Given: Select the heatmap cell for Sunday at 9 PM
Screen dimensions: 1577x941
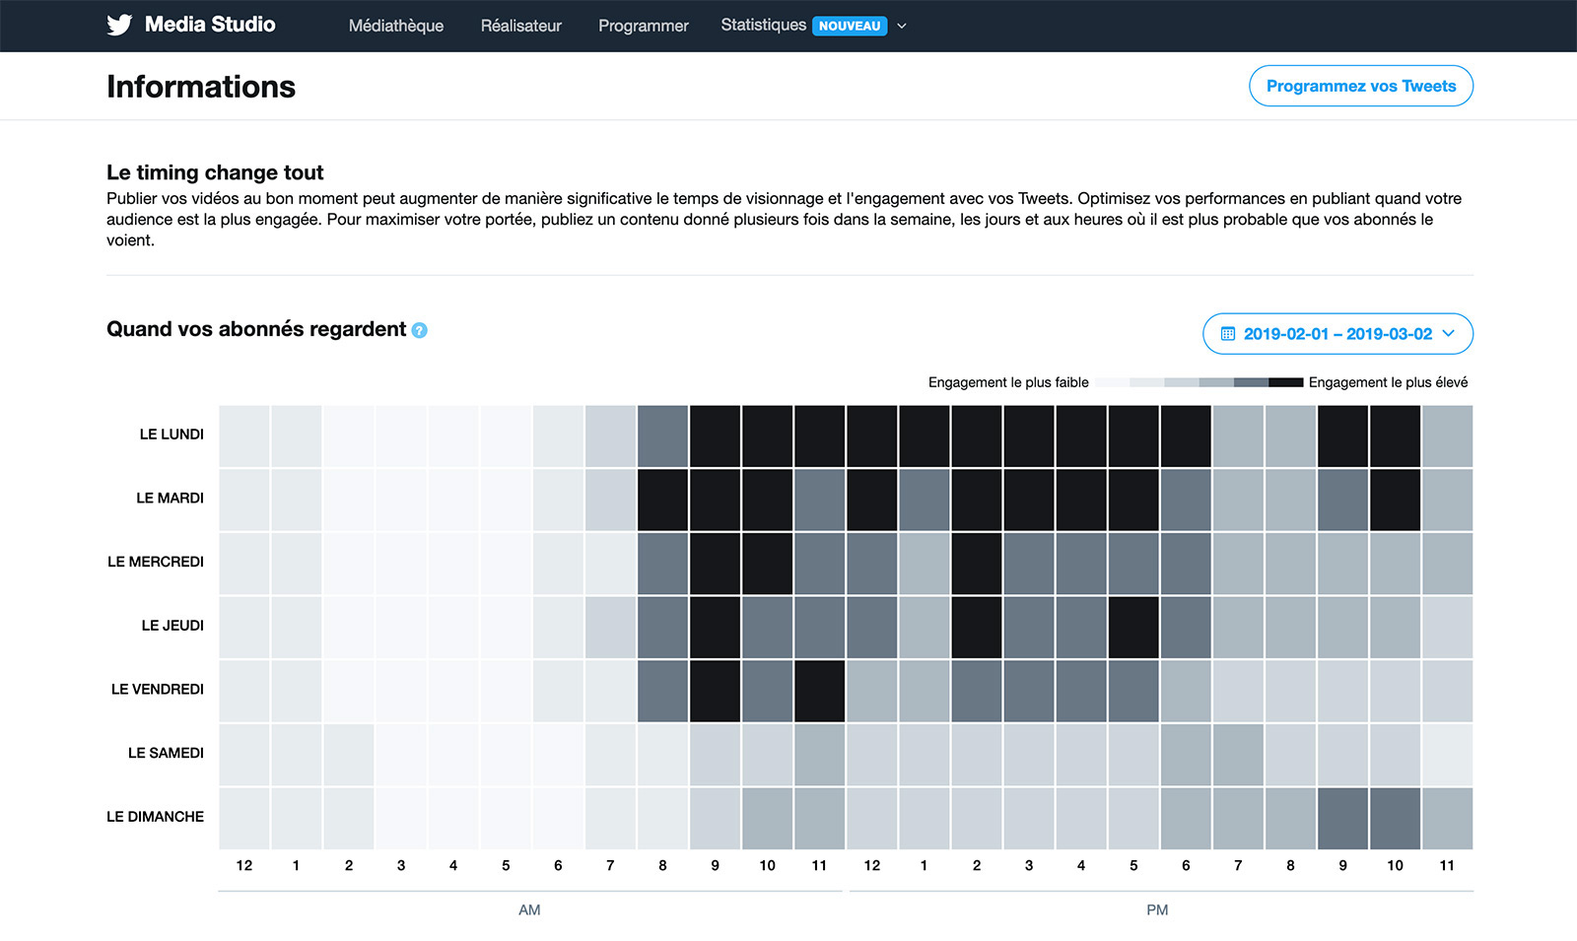Looking at the screenshot, I should click(1342, 817).
